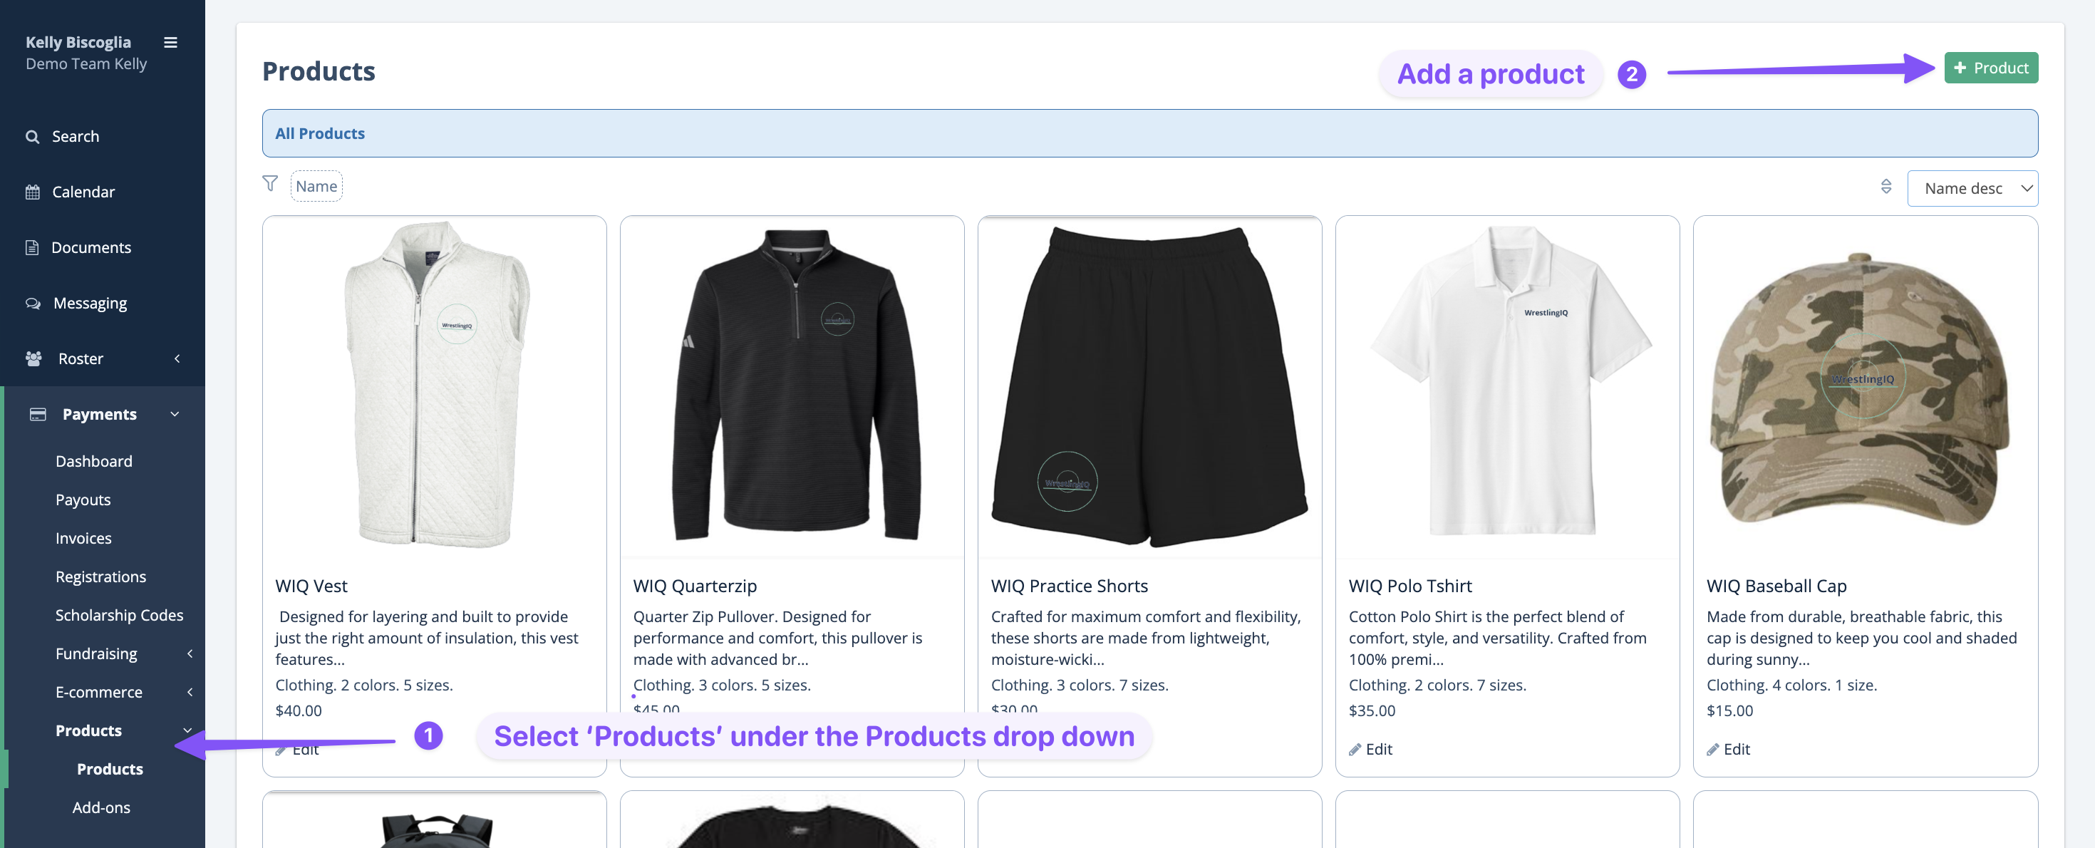This screenshot has width=2095, height=848.
Task: Click 'Clothing. 3 colors. 7 sizes.' text
Action: coord(1080,686)
